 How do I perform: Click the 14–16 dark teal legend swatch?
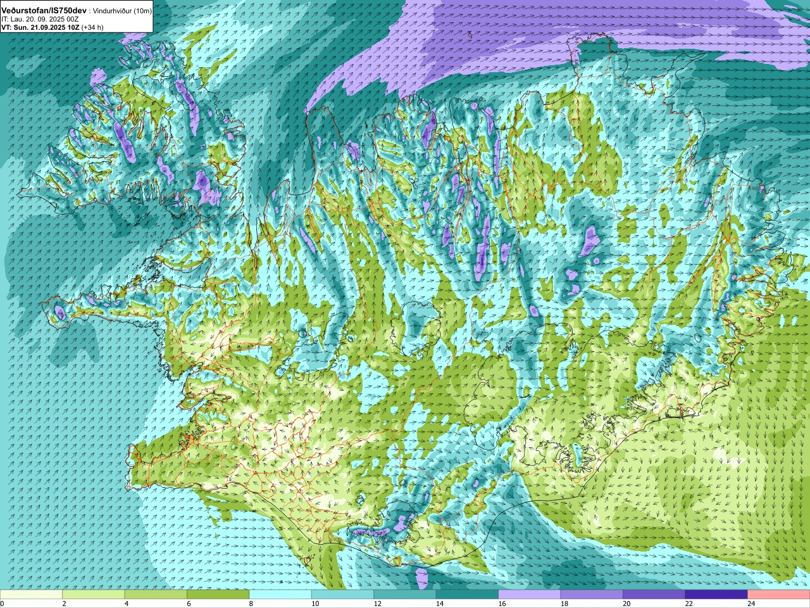click(467, 595)
